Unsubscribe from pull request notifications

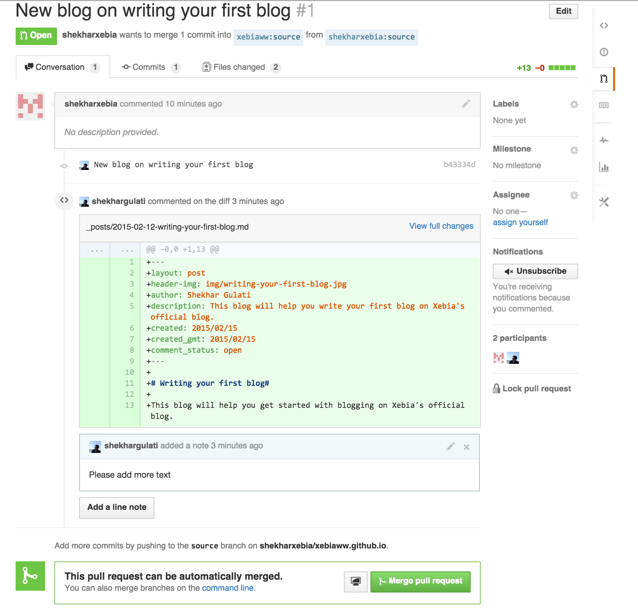point(535,271)
